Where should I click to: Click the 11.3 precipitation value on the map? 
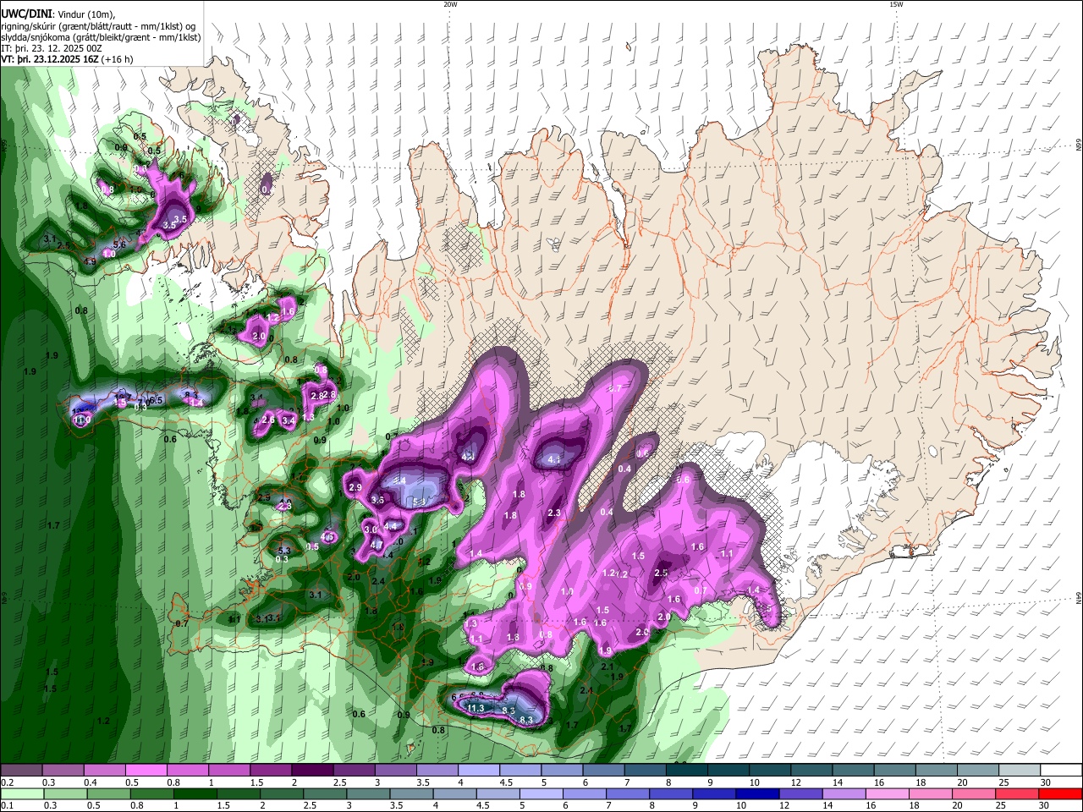point(476,708)
